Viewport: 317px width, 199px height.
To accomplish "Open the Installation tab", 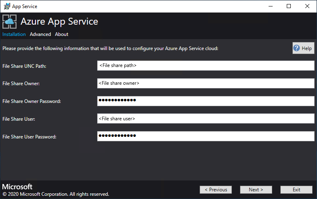I will (x=14, y=34).
